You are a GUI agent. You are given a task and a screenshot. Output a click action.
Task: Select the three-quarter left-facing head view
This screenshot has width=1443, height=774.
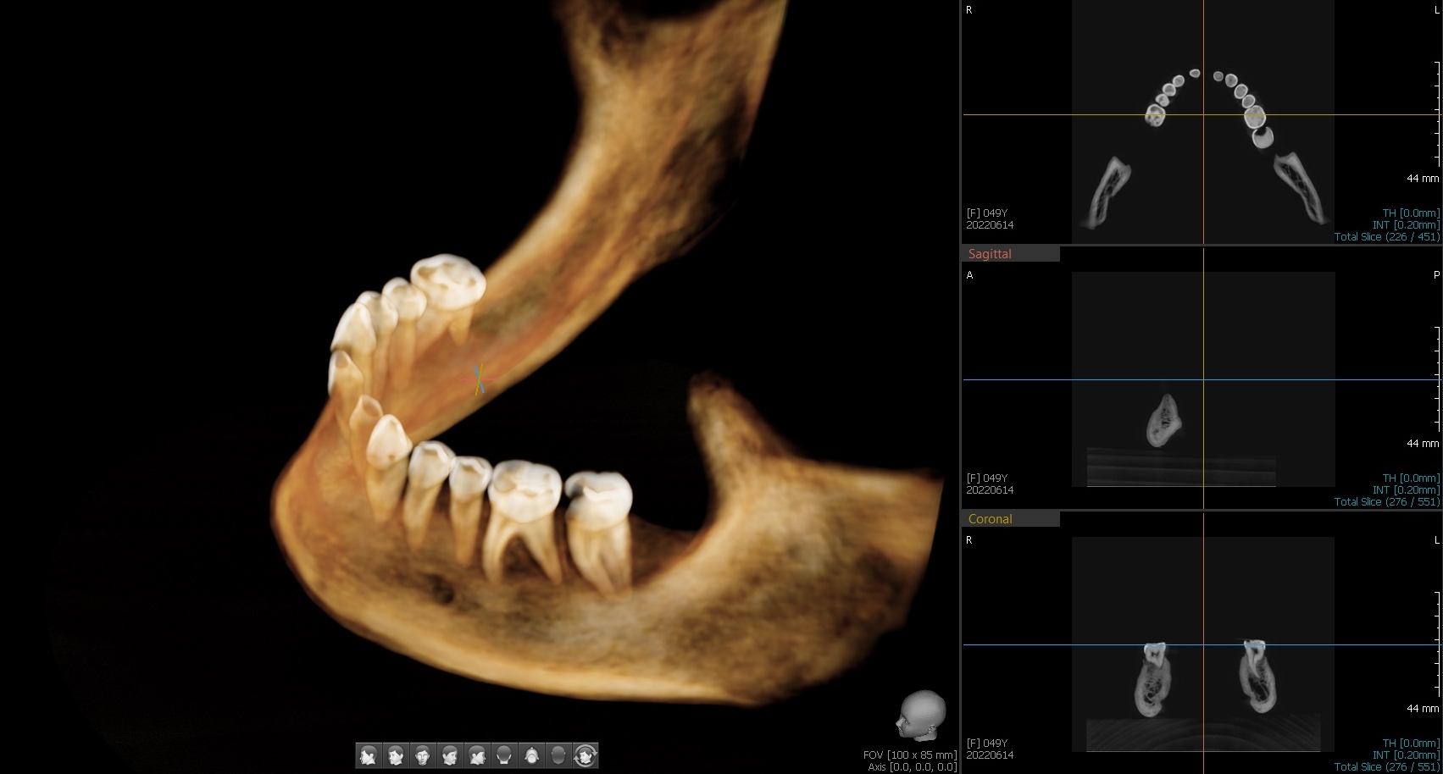(395, 755)
